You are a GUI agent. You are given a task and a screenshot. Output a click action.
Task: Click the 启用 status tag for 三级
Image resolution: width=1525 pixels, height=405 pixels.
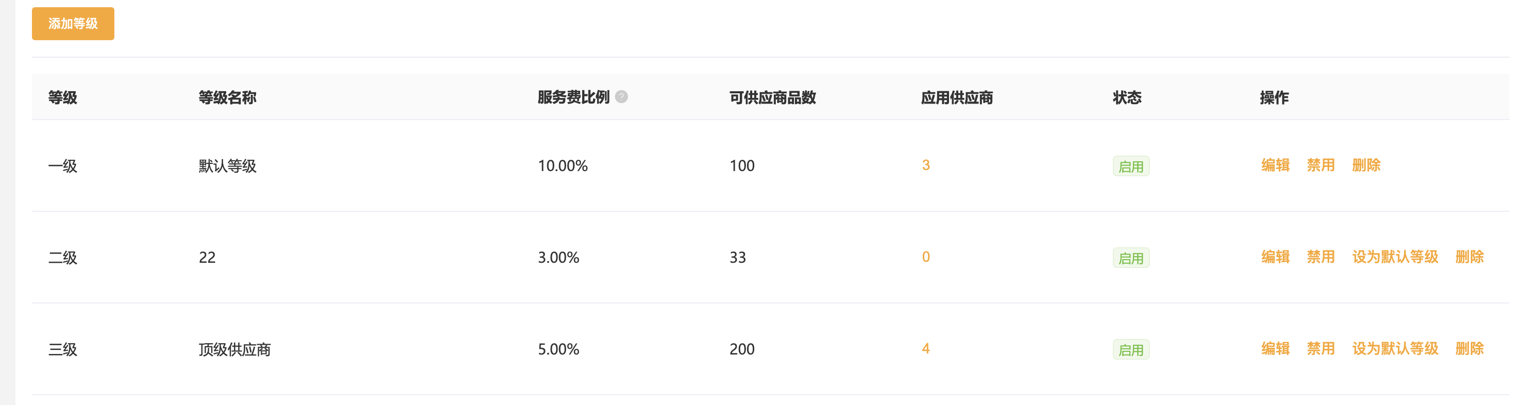point(1131,350)
